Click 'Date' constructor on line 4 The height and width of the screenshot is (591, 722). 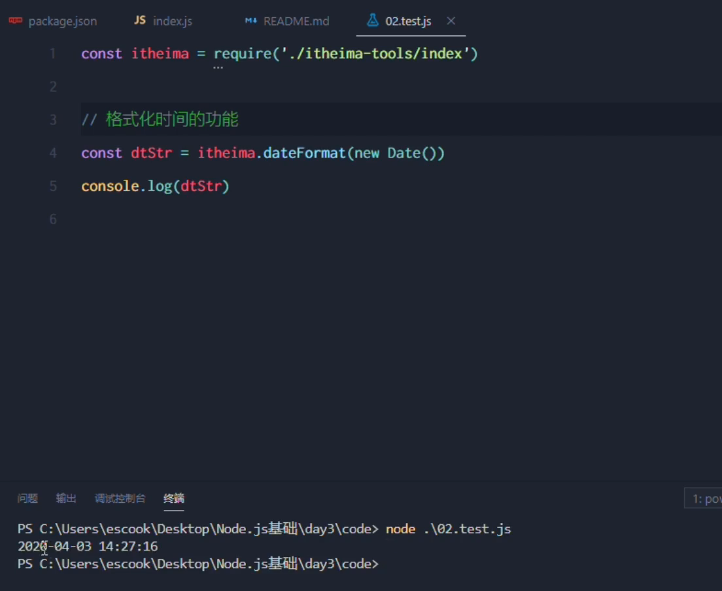click(x=404, y=153)
